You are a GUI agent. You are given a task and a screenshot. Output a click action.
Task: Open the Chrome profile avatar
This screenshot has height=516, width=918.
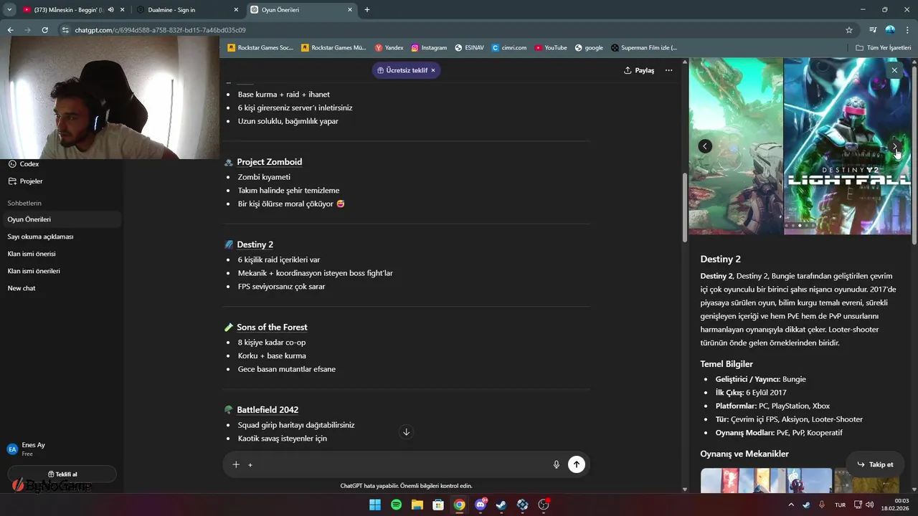(x=890, y=30)
